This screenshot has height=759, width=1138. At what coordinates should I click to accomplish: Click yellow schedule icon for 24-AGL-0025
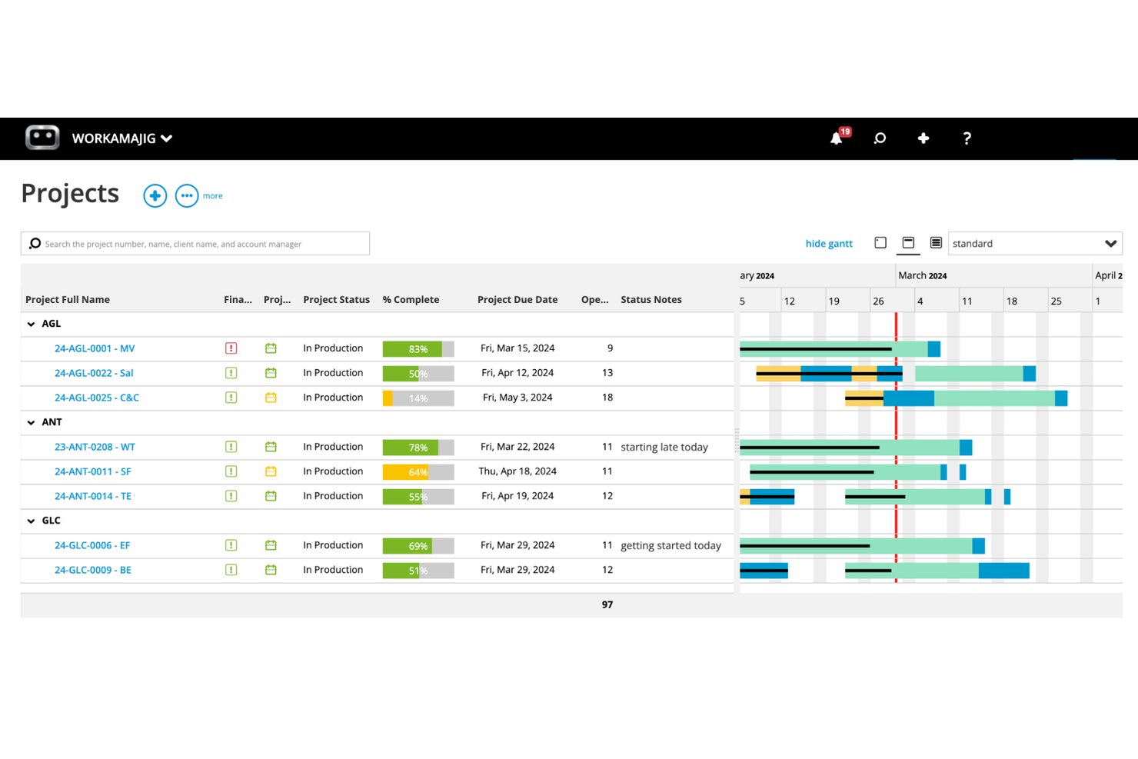271,398
